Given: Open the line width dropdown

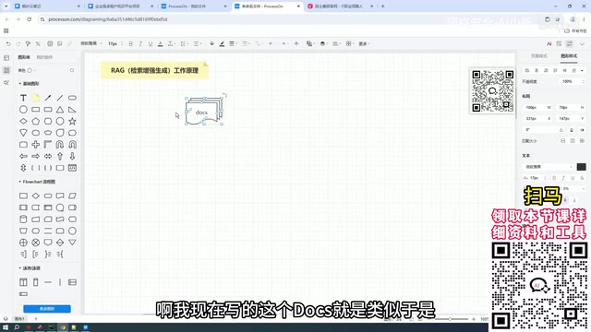Looking at the screenshot, I should coord(233,44).
